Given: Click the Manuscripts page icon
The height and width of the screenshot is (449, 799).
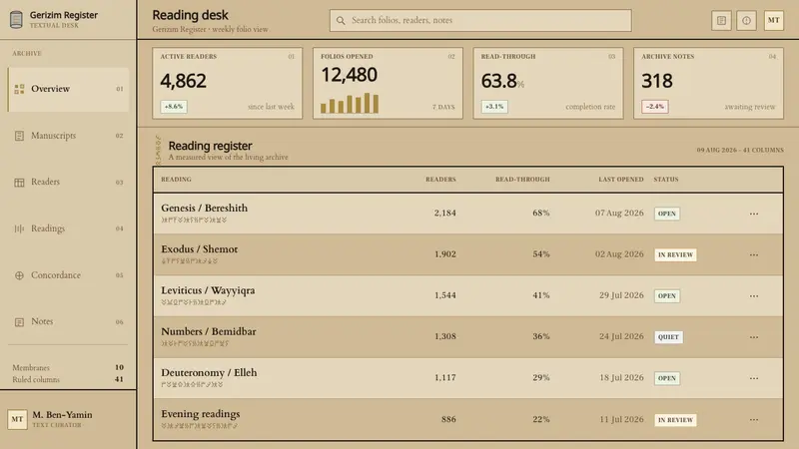Looking at the screenshot, I should point(19,136).
